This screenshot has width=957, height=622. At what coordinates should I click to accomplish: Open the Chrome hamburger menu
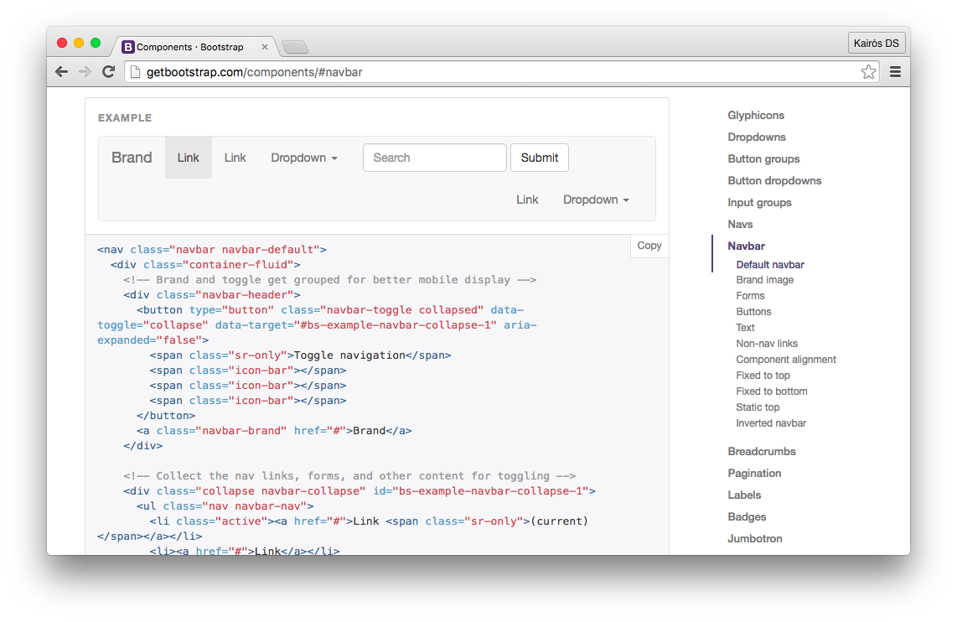(895, 72)
